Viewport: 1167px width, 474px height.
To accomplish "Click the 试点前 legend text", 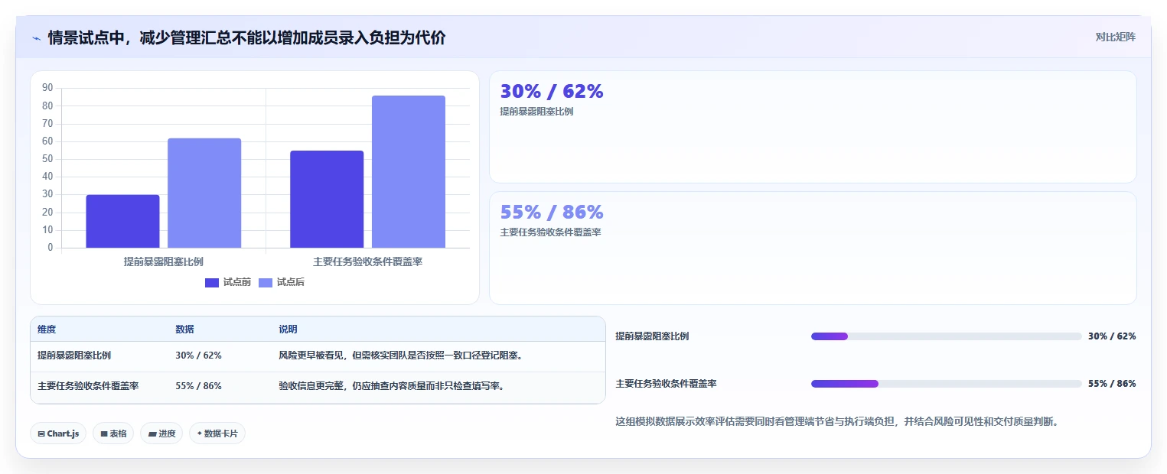I will (237, 283).
